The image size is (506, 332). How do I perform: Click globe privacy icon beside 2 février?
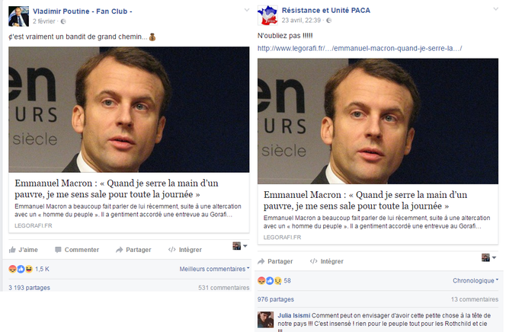click(x=63, y=21)
